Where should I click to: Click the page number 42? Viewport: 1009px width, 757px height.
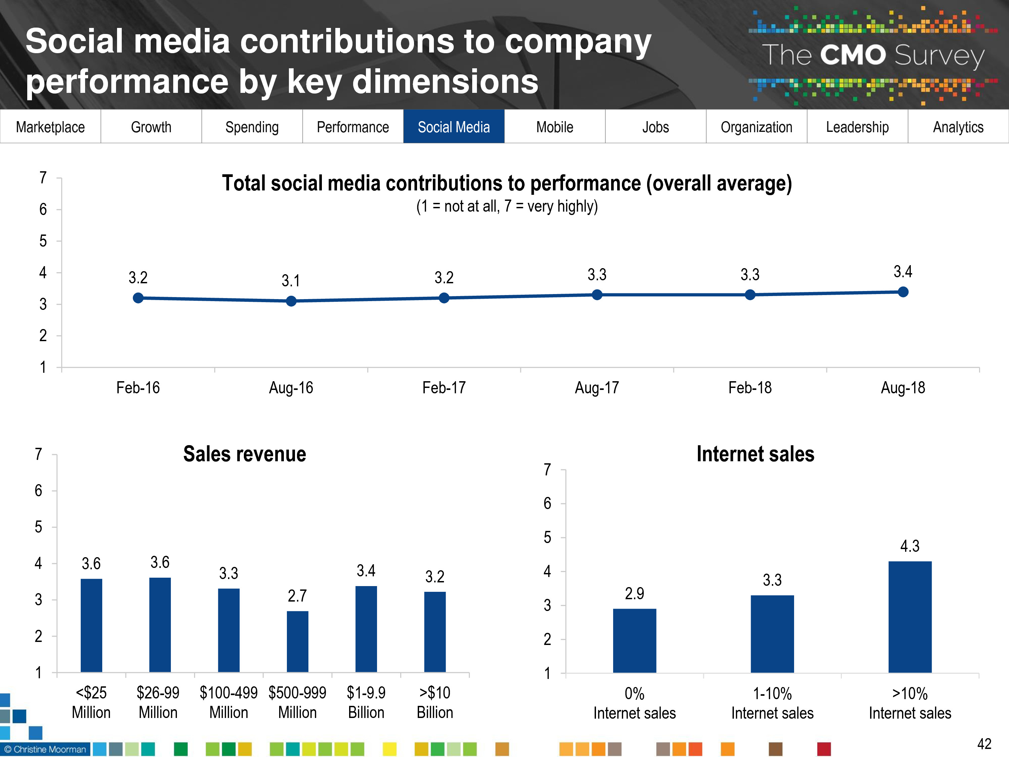coord(984,744)
